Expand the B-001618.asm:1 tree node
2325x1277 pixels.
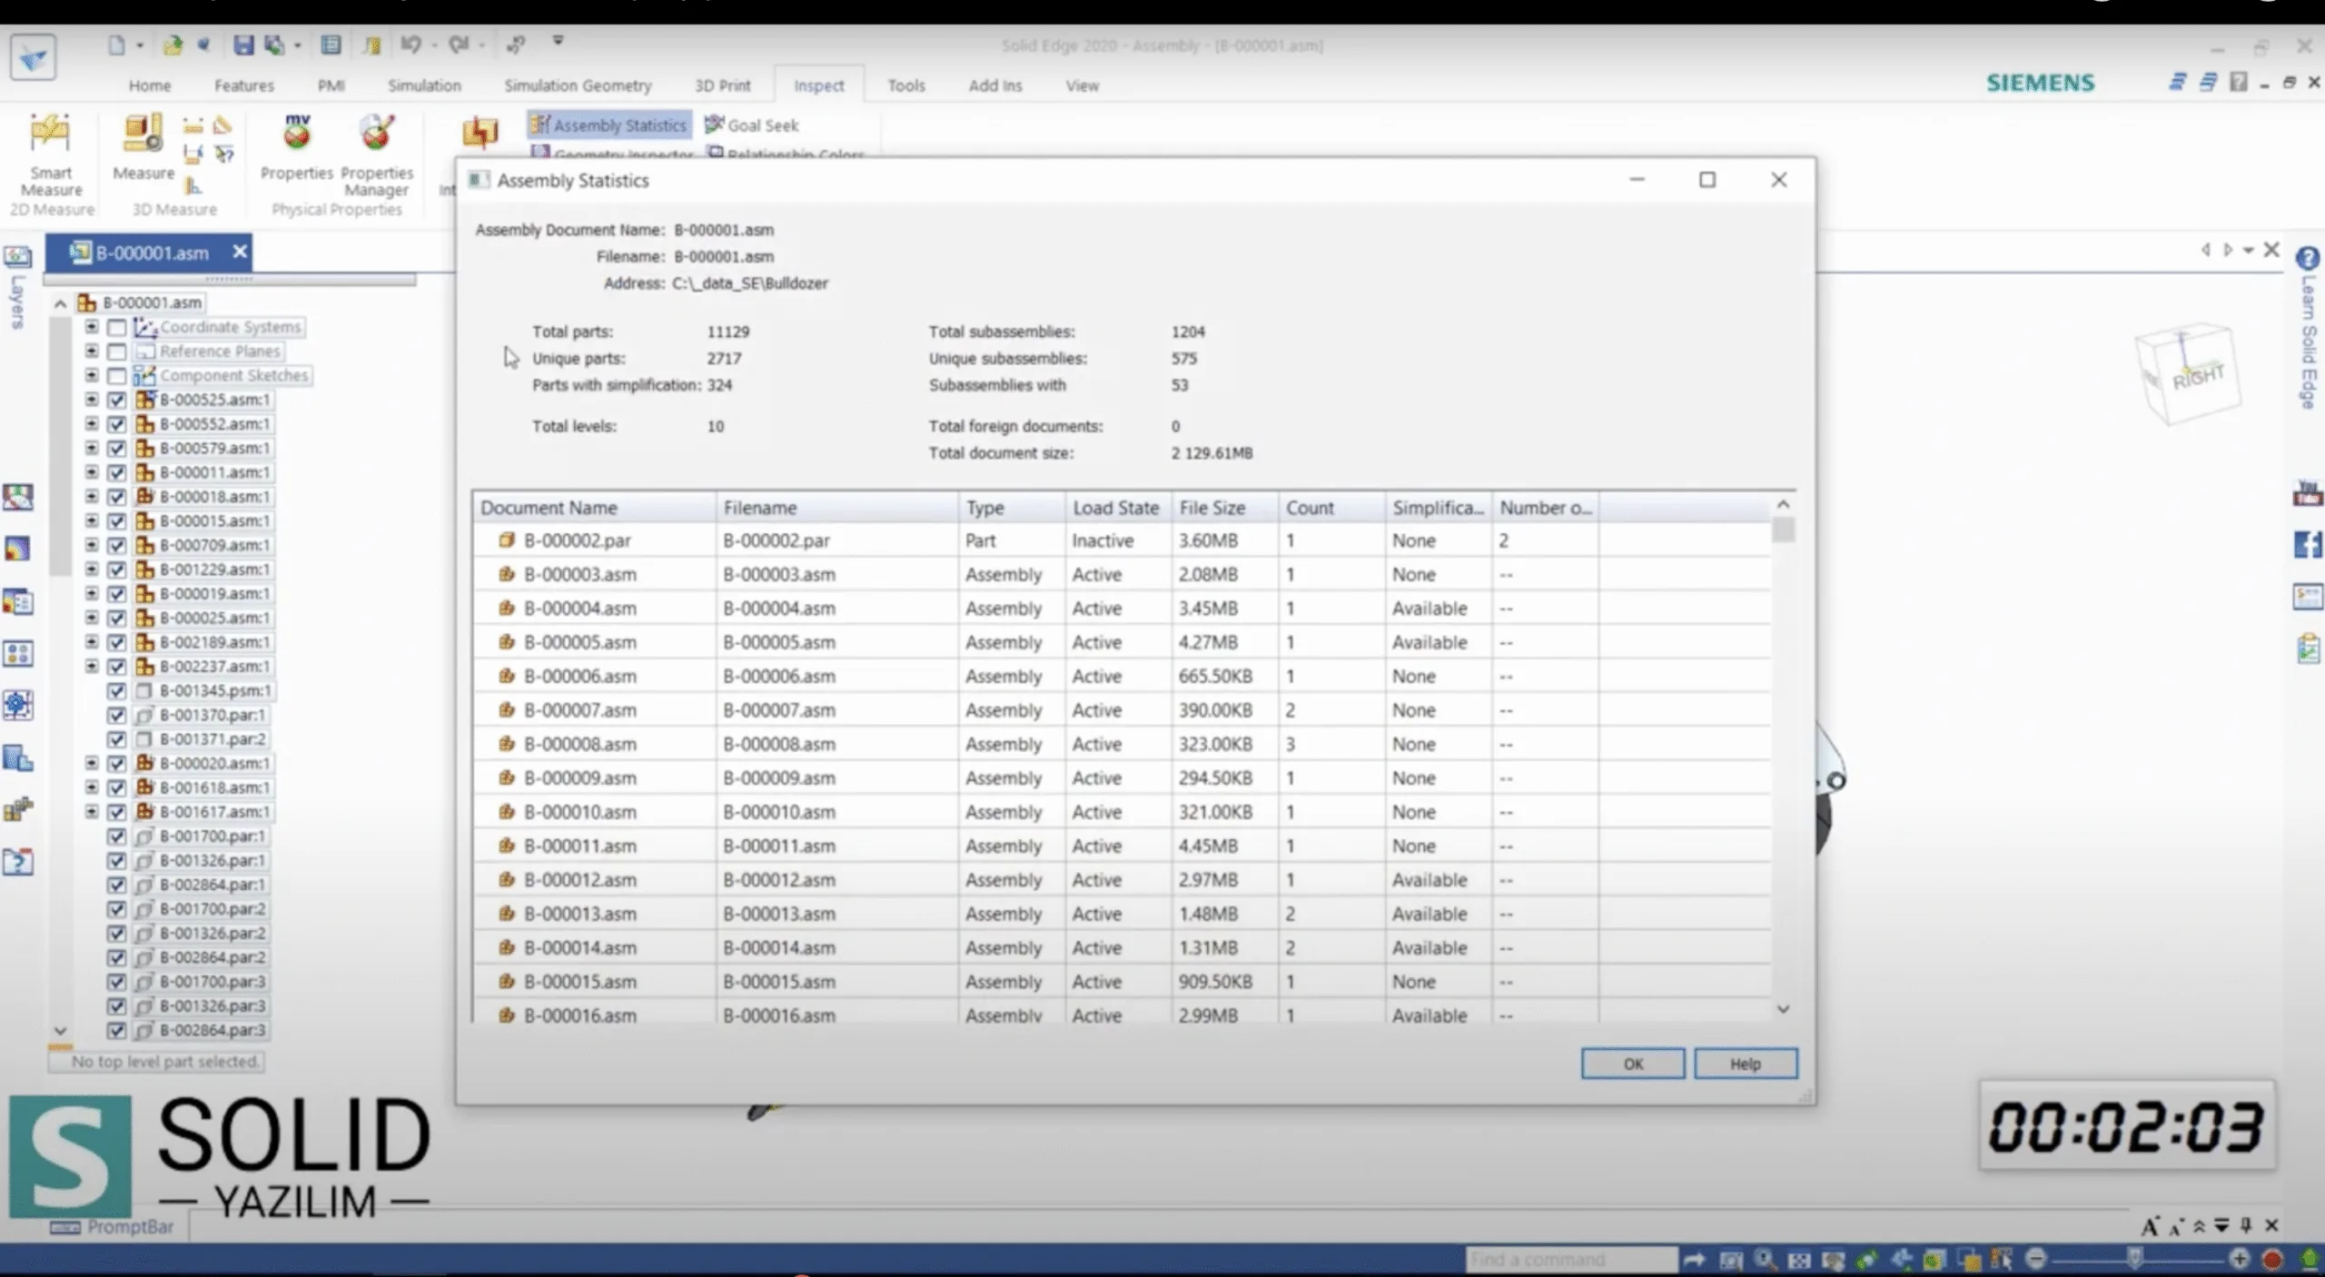coord(92,787)
